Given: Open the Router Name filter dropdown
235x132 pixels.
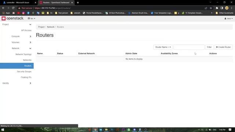Looking at the screenshot, I should (x=163, y=47).
